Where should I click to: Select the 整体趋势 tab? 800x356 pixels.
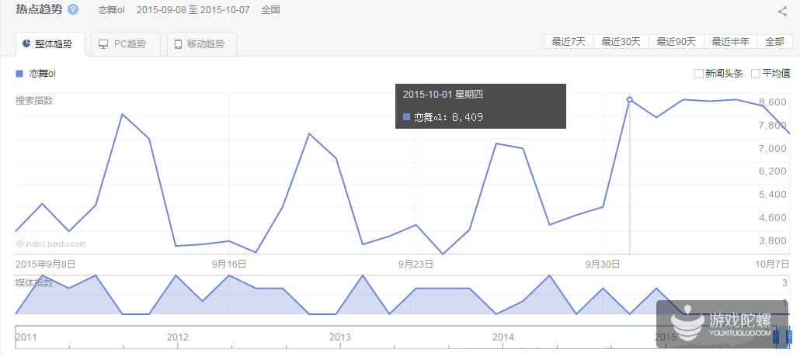click(50, 44)
